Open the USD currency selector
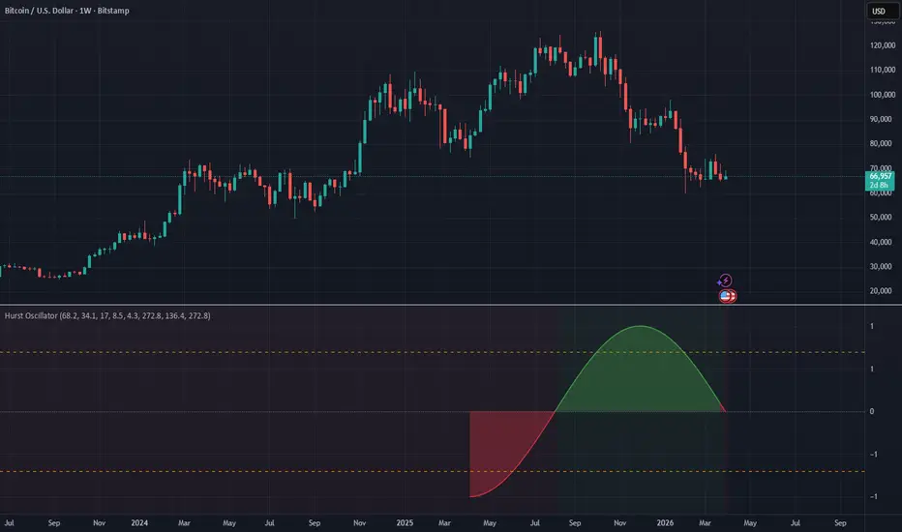Viewport: 902px width, 532px height. coord(881,11)
